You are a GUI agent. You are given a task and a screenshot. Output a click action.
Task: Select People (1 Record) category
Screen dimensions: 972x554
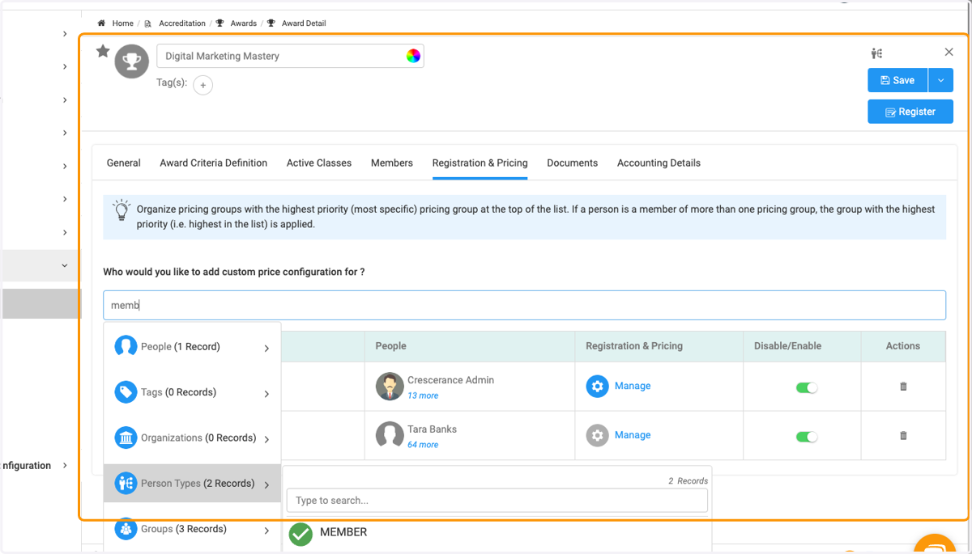point(193,347)
